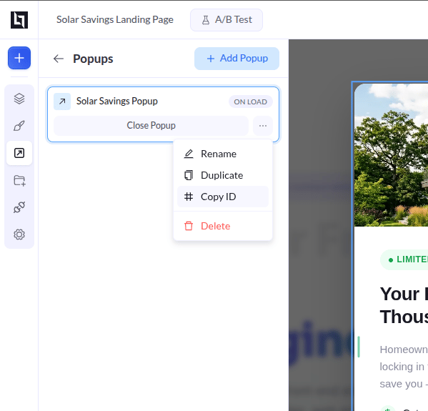Click the three-dots more options button
428x411 pixels.
(262, 126)
